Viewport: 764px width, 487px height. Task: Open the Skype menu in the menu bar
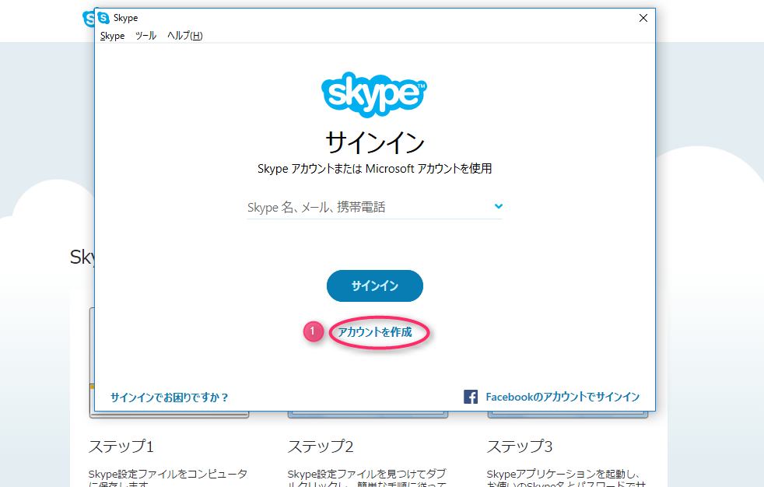pyautogui.click(x=113, y=36)
